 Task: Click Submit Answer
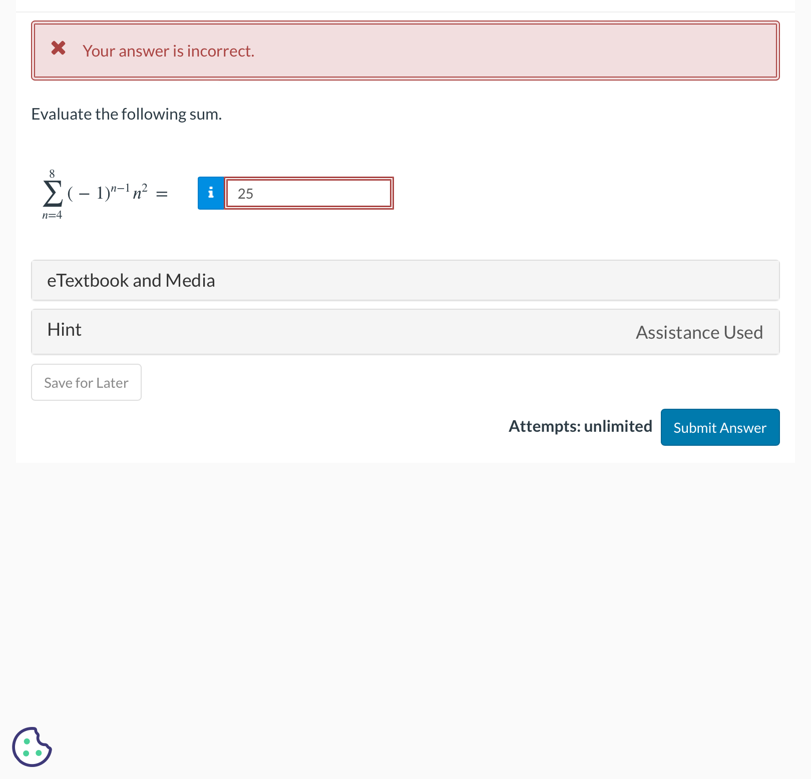720,427
